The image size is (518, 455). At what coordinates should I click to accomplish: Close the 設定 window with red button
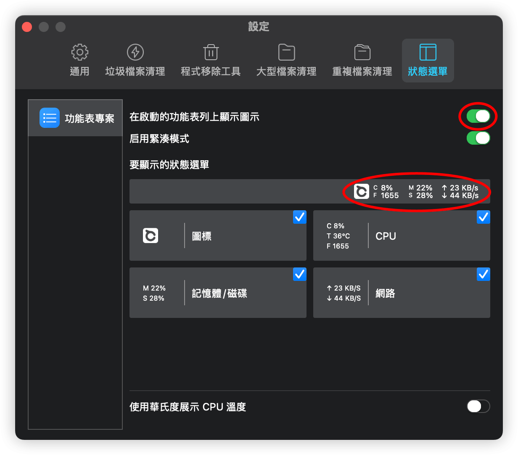click(x=27, y=27)
